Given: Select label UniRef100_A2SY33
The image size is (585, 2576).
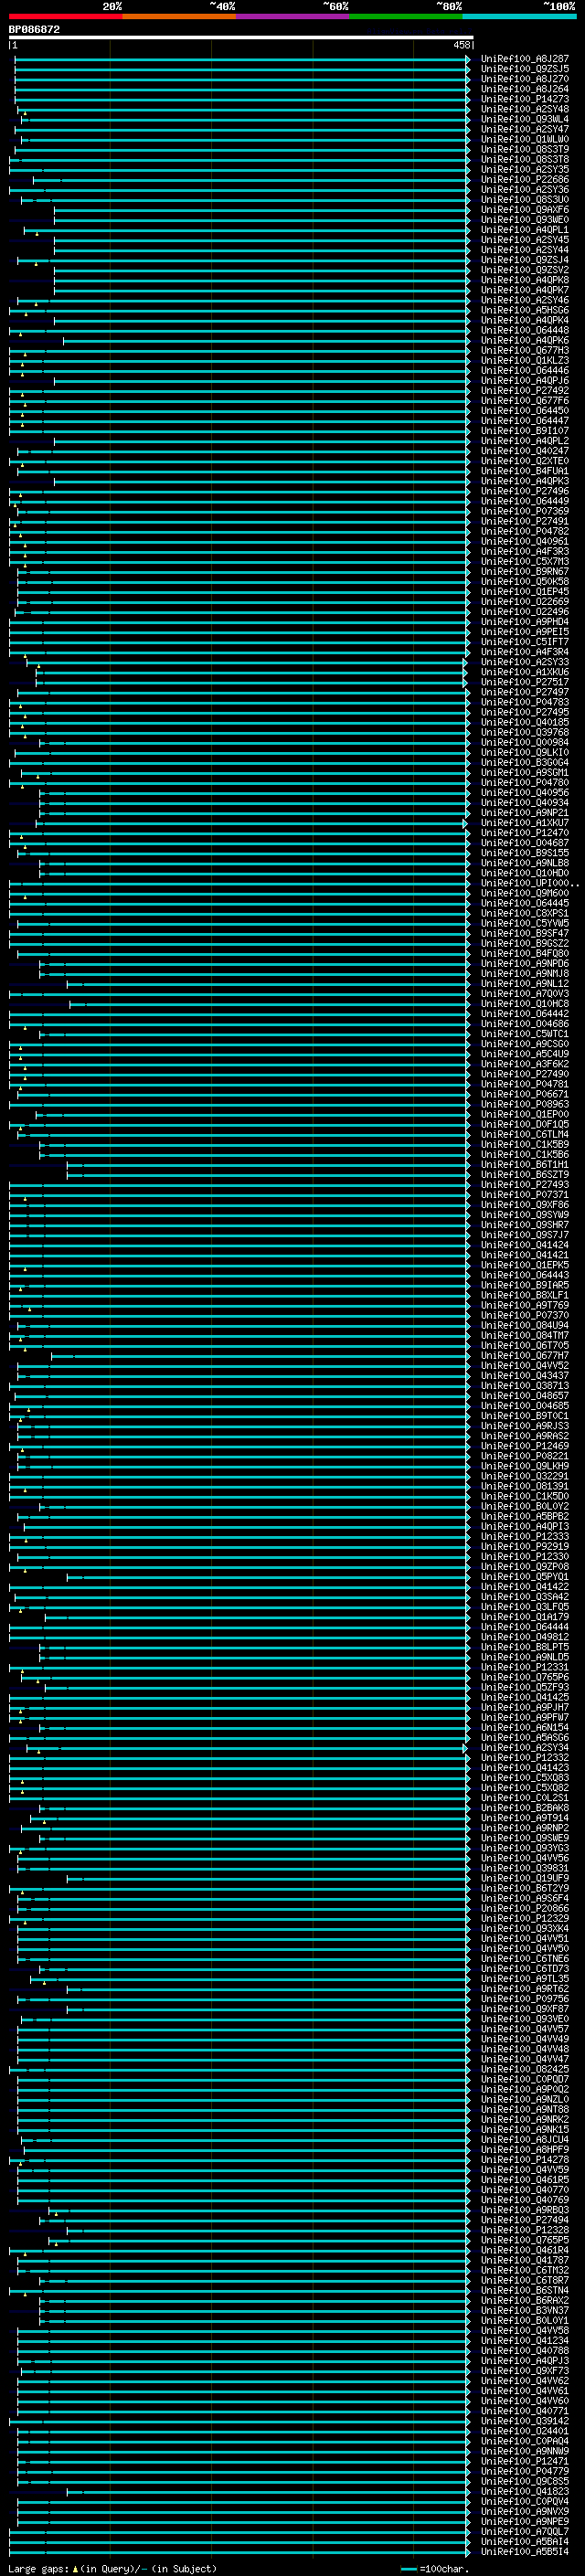Looking at the screenshot, I should (525, 662).
